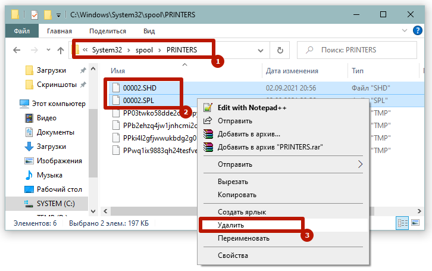Click the PRINTERS search field
This screenshot has width=432, height=271.
coord(363,50)
